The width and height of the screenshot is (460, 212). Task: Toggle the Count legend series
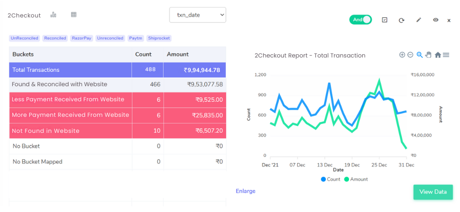pos(331,179)
